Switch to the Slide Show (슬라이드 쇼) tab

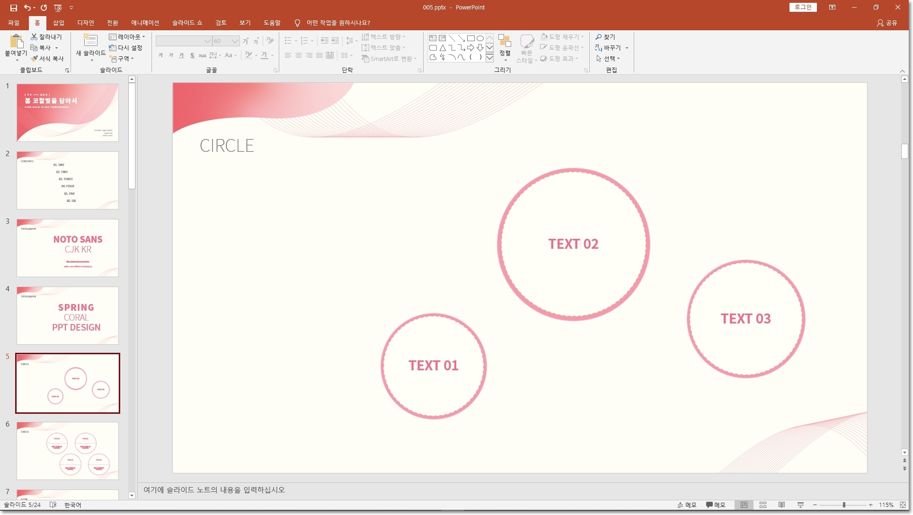pos(187,23)
